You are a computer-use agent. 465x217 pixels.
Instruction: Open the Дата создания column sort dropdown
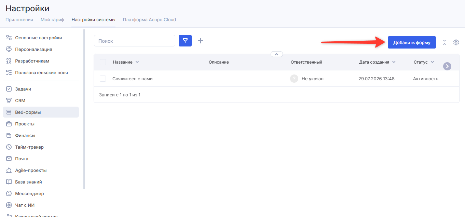click(x=394, y=62)
